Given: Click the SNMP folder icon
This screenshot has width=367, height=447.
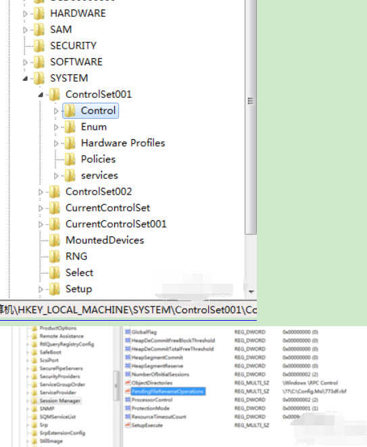Looking at the screenshot, I should (x=34, y=409).
